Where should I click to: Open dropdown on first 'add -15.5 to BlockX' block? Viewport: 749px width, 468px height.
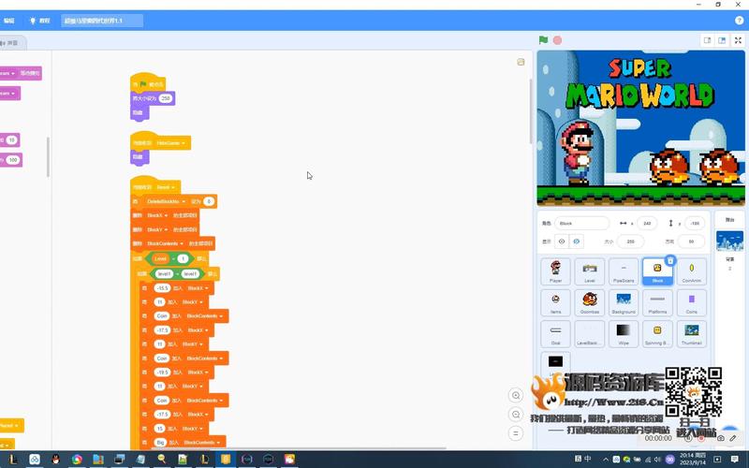(198, 288)
